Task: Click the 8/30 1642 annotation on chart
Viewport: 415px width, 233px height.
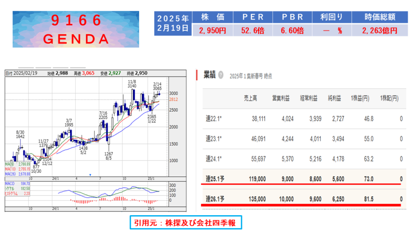Action: coord(20,135)
